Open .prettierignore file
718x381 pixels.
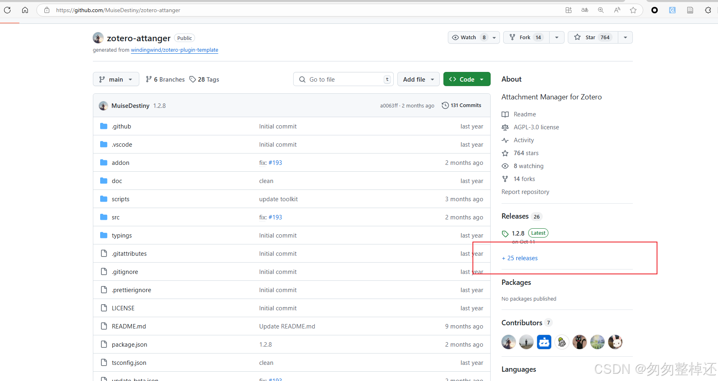coord(131,290)
